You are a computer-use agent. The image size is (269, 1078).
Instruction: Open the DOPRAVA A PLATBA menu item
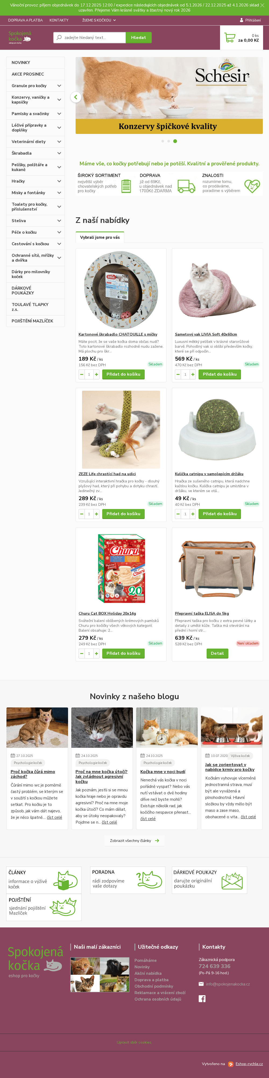click(25, 20)
